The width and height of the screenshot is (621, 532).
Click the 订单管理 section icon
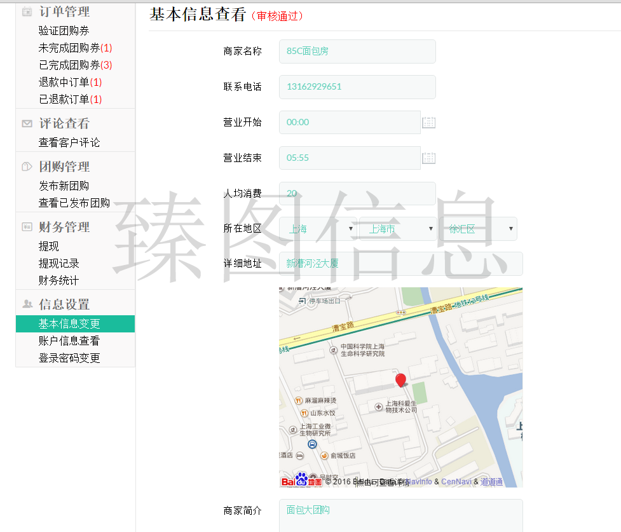click(27, 11)
